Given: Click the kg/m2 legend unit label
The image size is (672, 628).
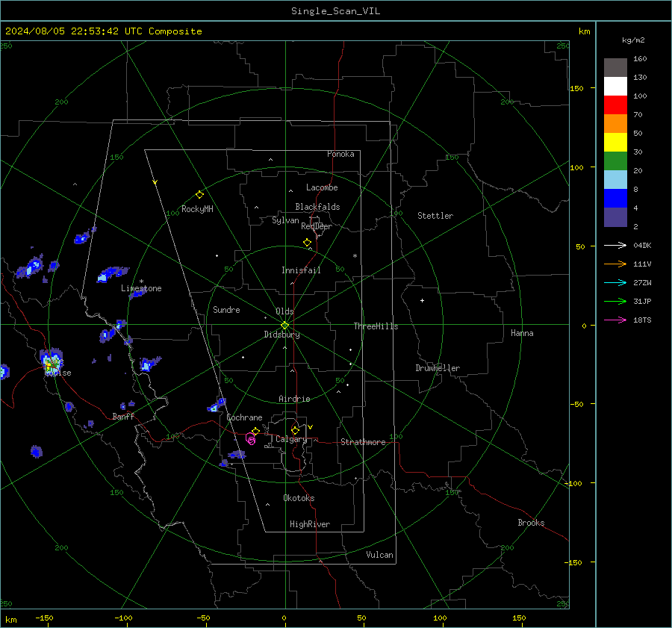Looking at the screenshot, I should 633,40.
